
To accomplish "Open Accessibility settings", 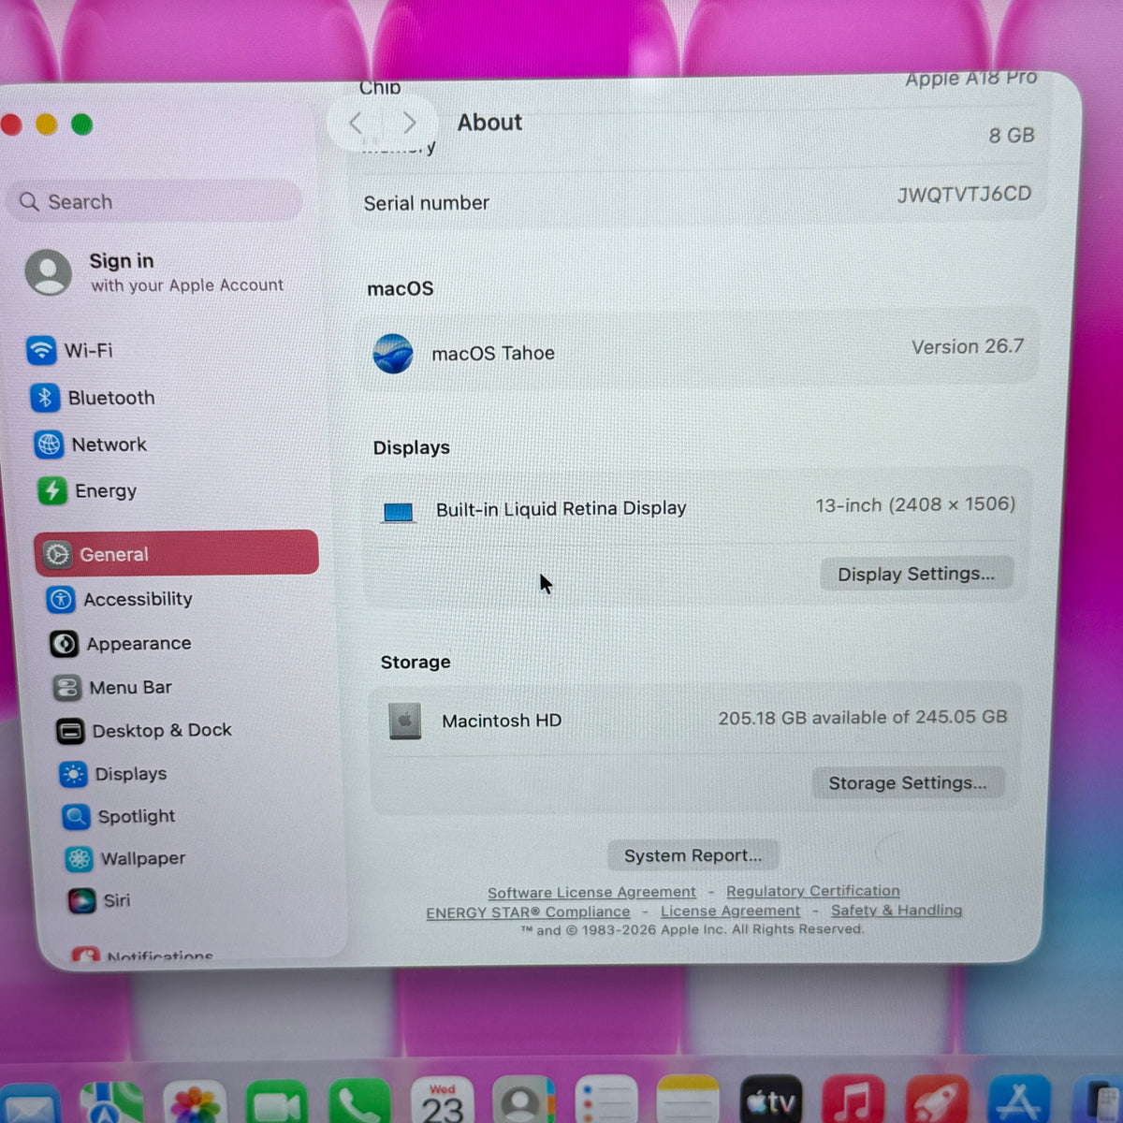I will [120, 599].
